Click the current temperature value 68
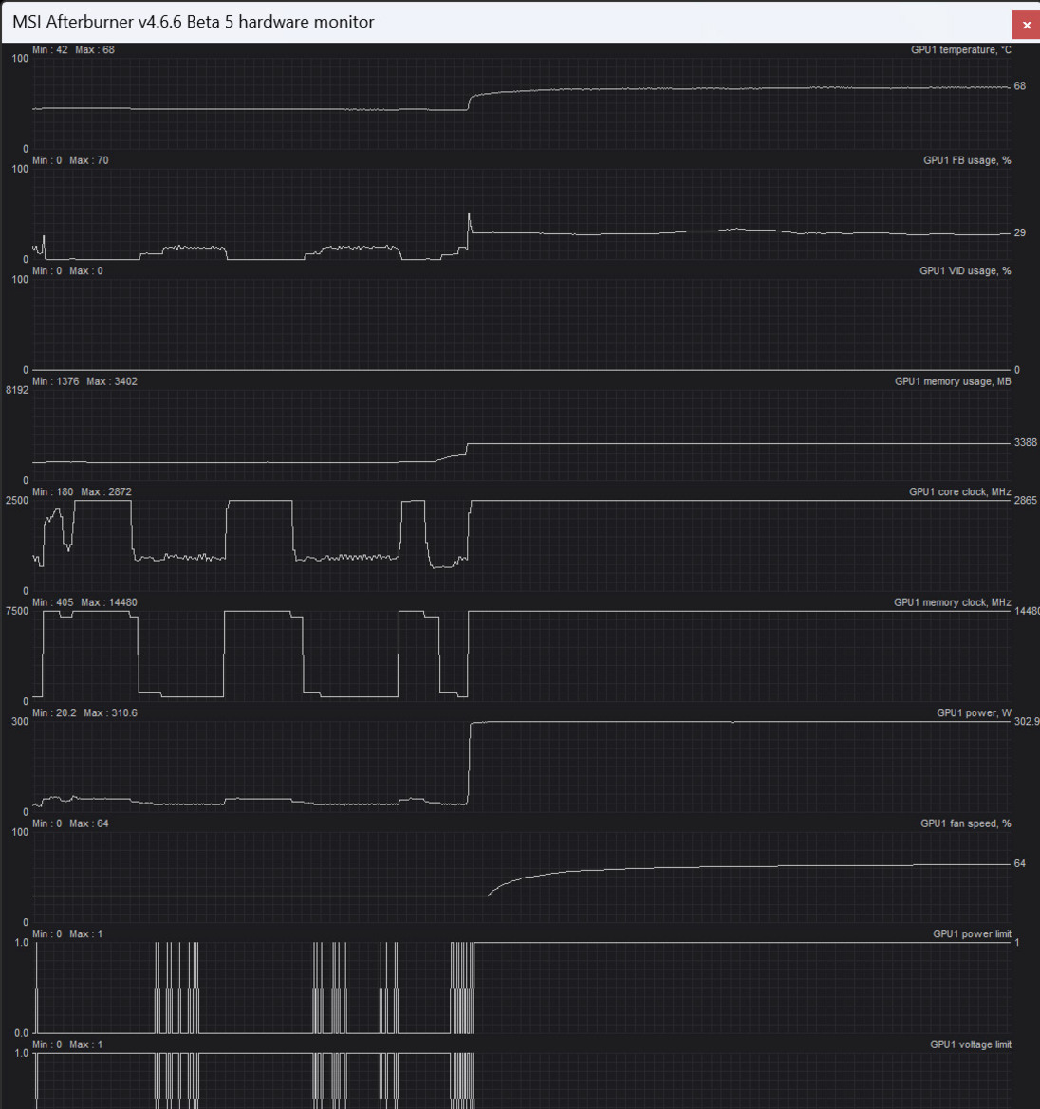The width and height of the screenshot is (1040, 1109). (1019, 86)
